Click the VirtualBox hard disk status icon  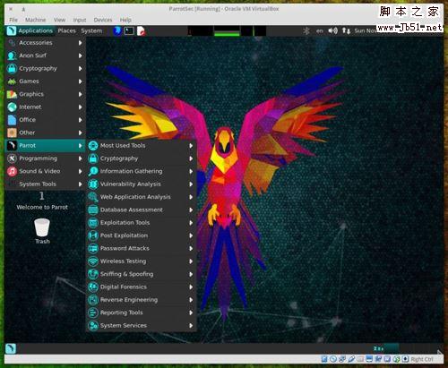point(324,359)
